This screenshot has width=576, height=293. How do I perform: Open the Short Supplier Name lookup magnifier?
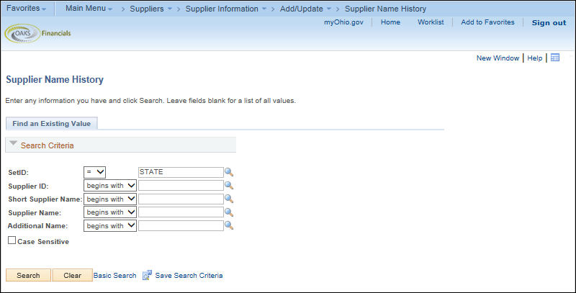229,199
